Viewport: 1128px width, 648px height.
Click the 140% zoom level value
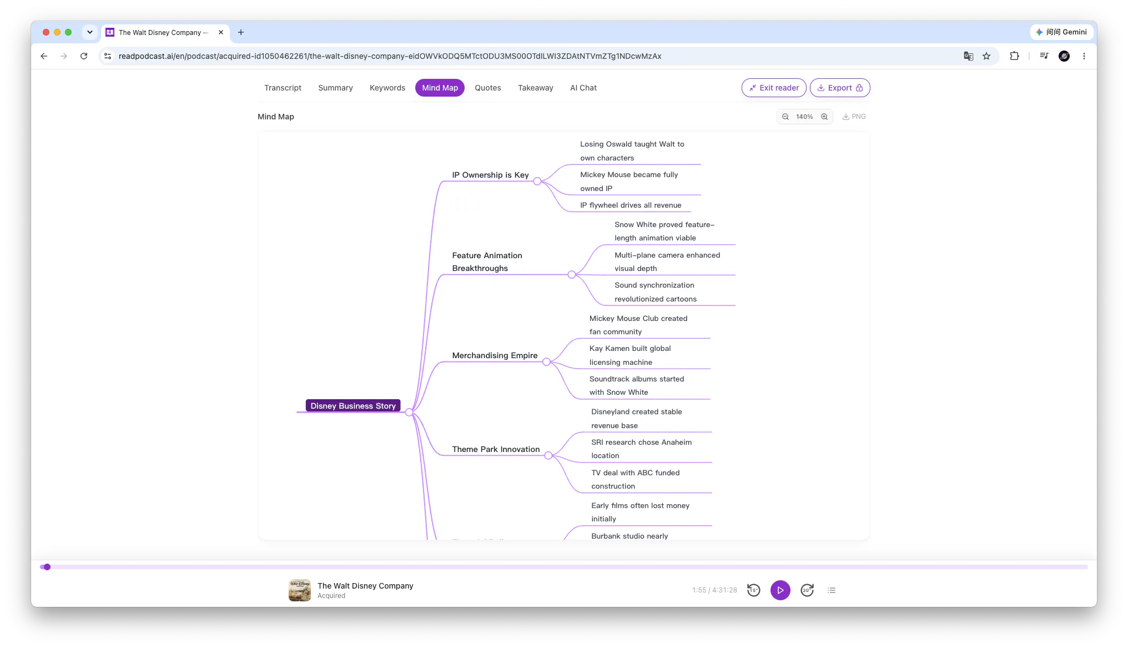click(x=804, y=117)
